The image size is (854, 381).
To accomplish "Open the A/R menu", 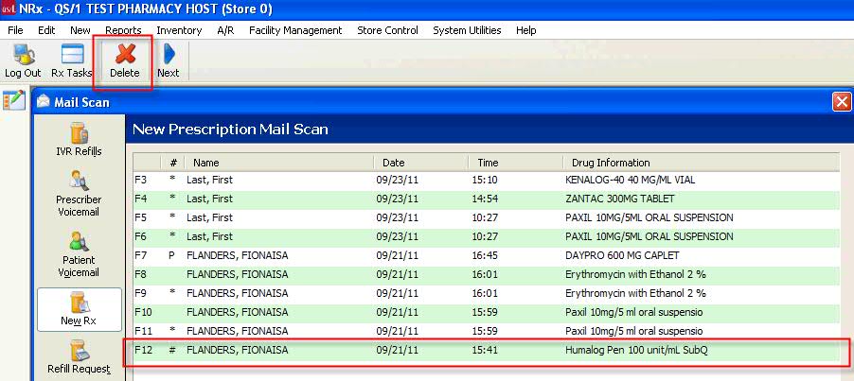I will [x=225, y=30].
